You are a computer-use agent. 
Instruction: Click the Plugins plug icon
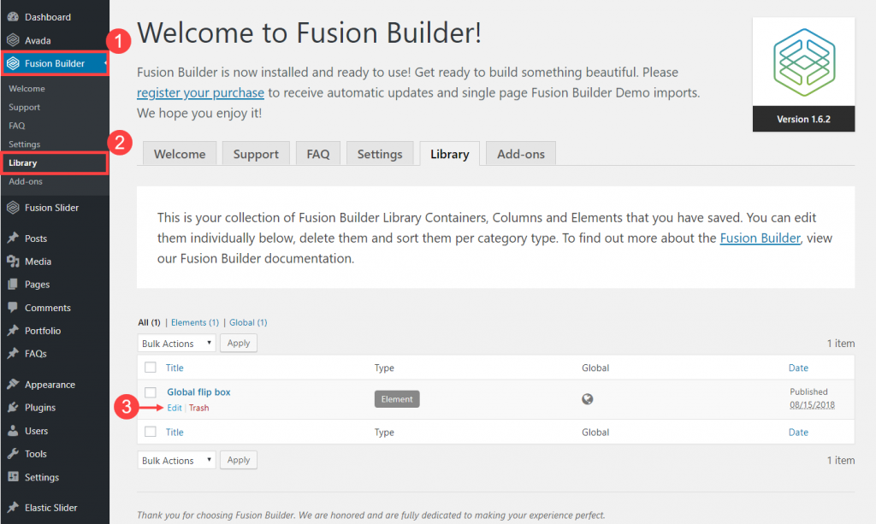point(13,408)
